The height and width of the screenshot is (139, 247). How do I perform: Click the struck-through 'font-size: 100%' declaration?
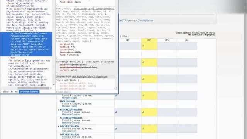tap(70, 52)
